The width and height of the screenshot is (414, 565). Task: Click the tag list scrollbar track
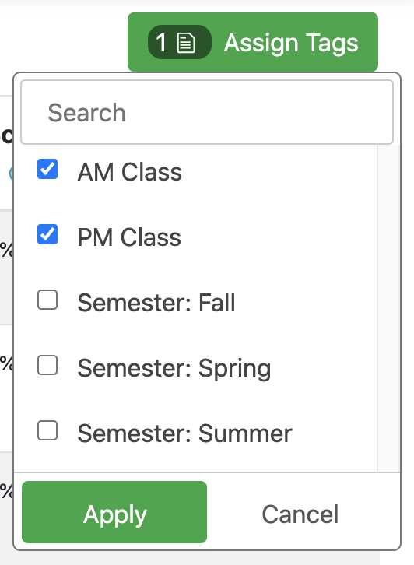pos(388,308)
